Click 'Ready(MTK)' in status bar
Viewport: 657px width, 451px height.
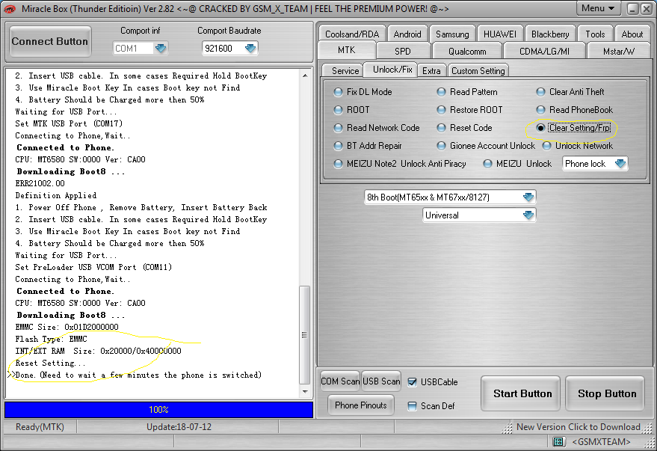point(40,426)
